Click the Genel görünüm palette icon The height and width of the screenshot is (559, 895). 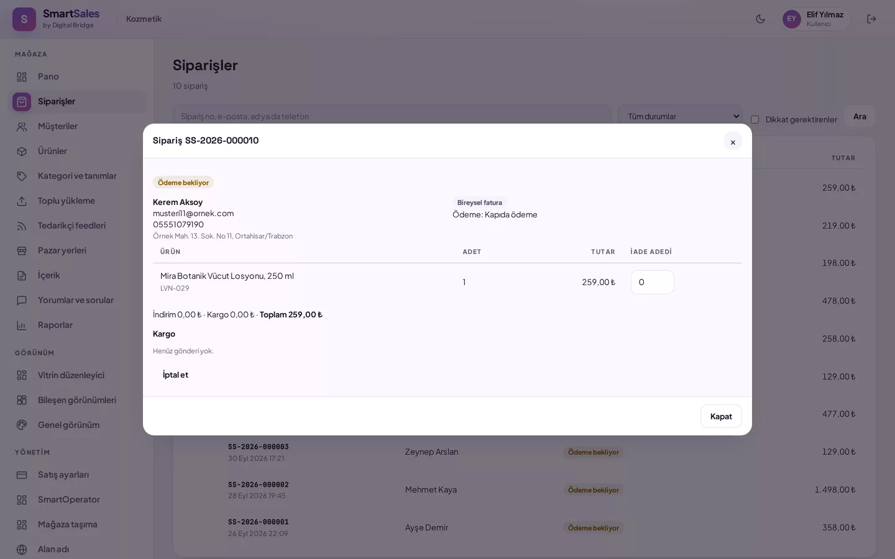click(22, 425)
